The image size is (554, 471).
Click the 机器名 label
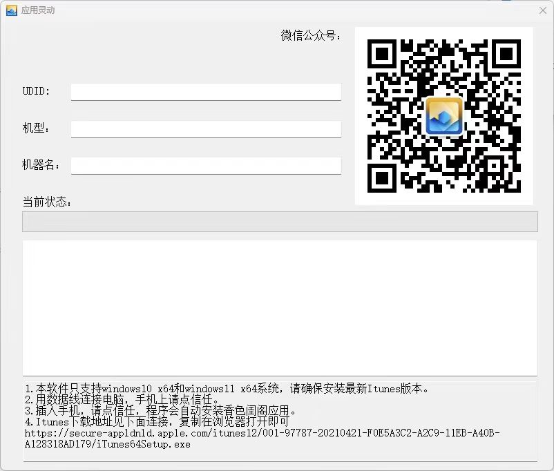(41, 165)
